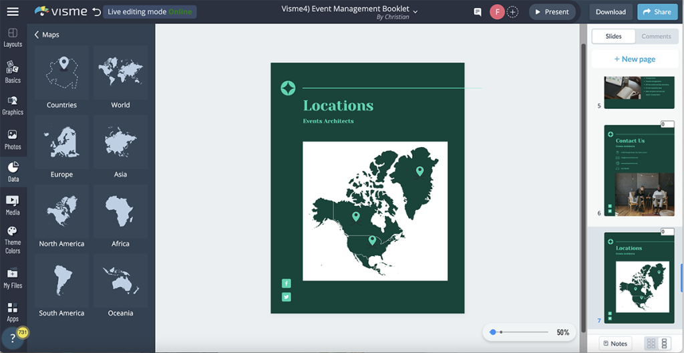The height and width of the screenshot is (353, 684).
Task: Switch to single-column slide list view
Action: coord(664,344)
